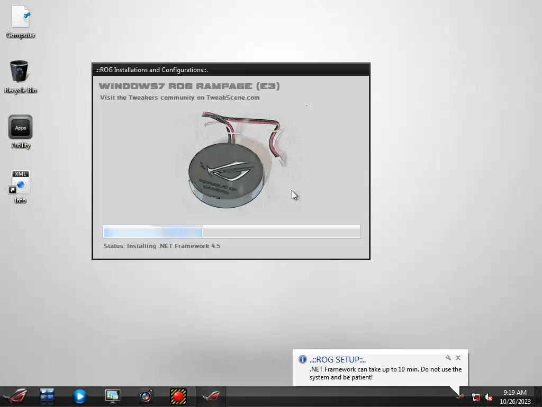The height and width of the screenshot is (407, 542).
Task: Open the clock showing 9:19 AM
Action: (x=515, y=397)
